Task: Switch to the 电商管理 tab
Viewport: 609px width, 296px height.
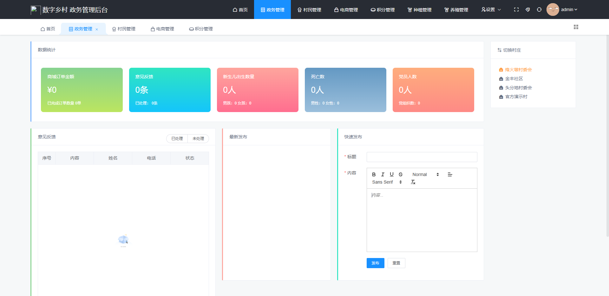Action: click(162, 29)
